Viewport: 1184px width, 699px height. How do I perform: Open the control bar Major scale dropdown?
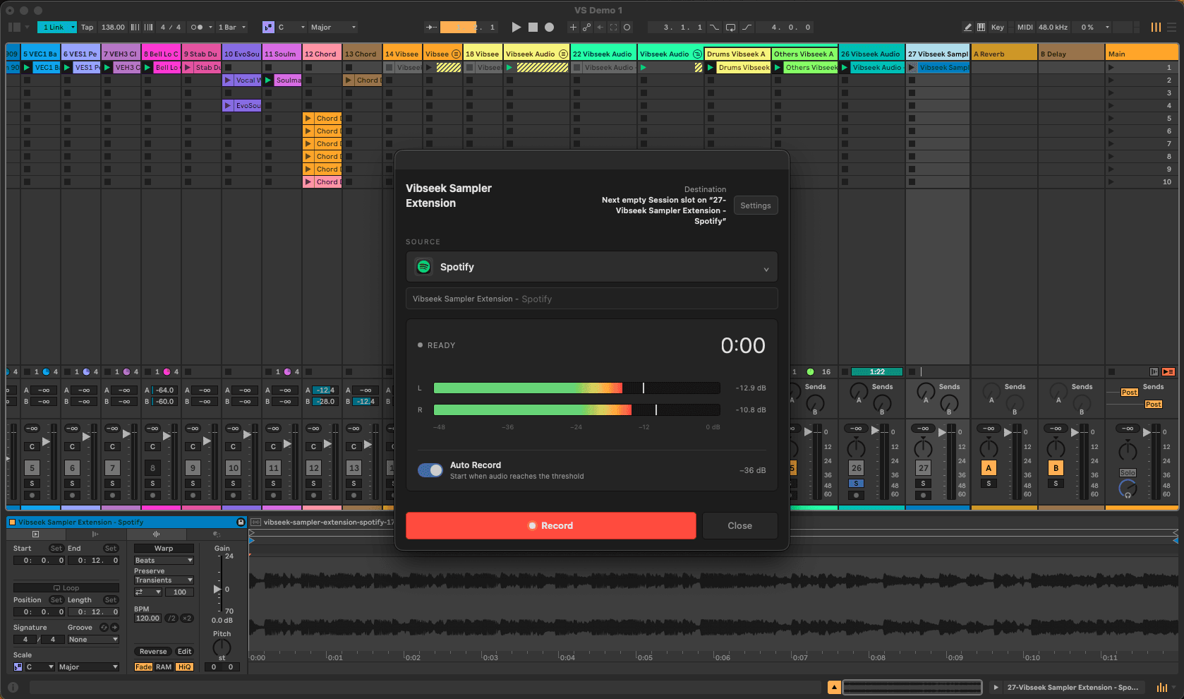(x=334, y=27)
